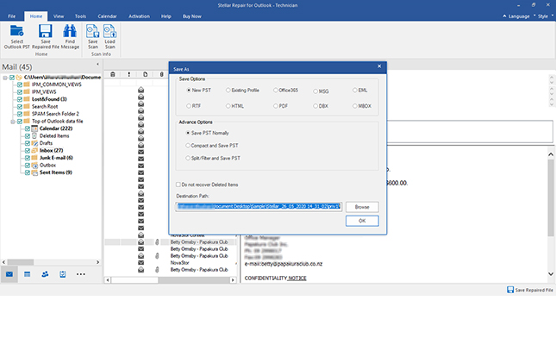
Task: Click the Junk E-mail (6) folder icon
Action: click(x=34, y=158)
